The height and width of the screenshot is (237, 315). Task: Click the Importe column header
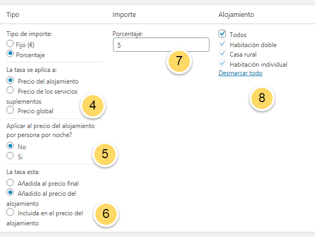click(x=124, y=15)
